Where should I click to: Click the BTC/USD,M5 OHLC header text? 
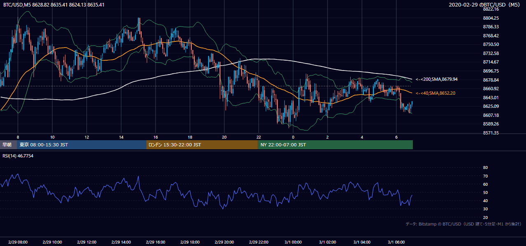54,5
